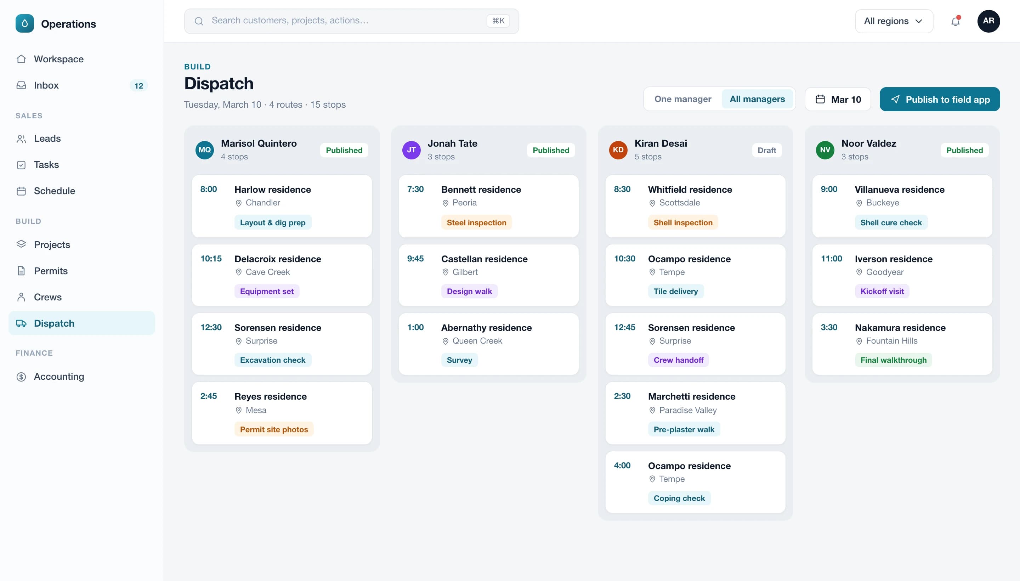Open notifications bell icon
1020x581 pixels.
pyautogui.click(x=956, y=21)
